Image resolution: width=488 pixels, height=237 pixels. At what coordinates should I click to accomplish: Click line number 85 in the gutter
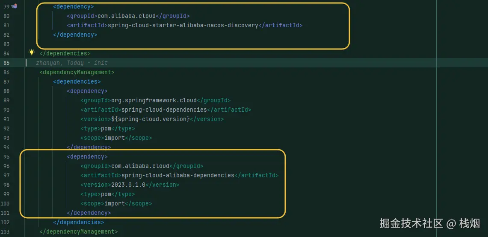point(6,63)
